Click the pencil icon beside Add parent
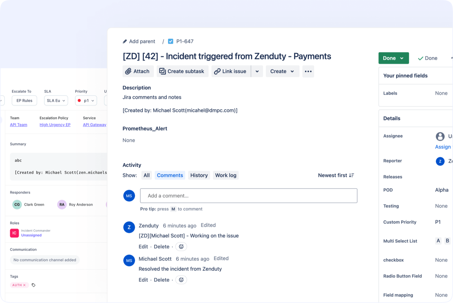This screenshot has height=303, width=453. [x=125, y=41]
